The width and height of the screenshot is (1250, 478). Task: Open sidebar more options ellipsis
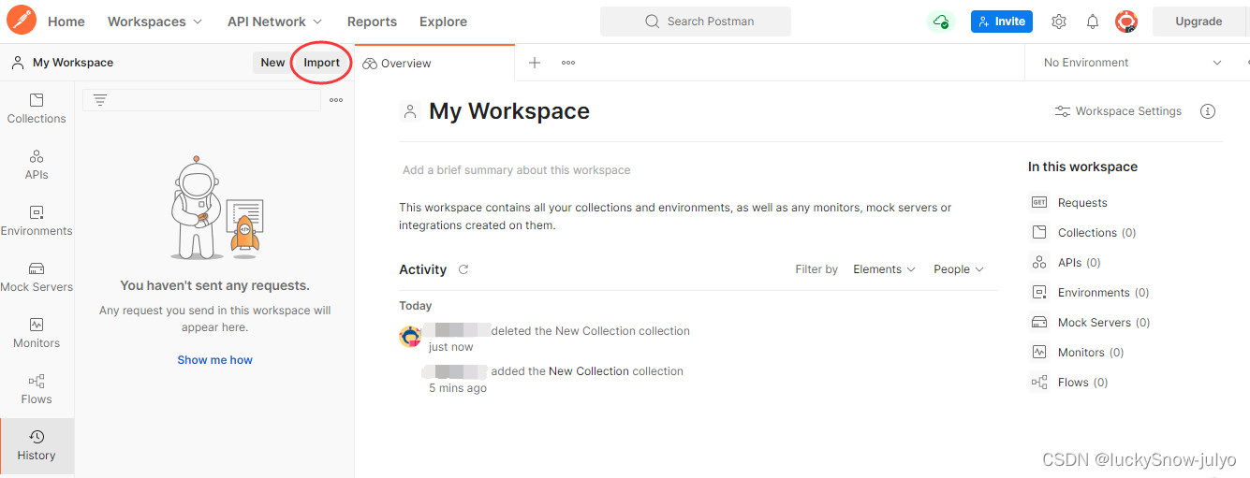point(336,100)
